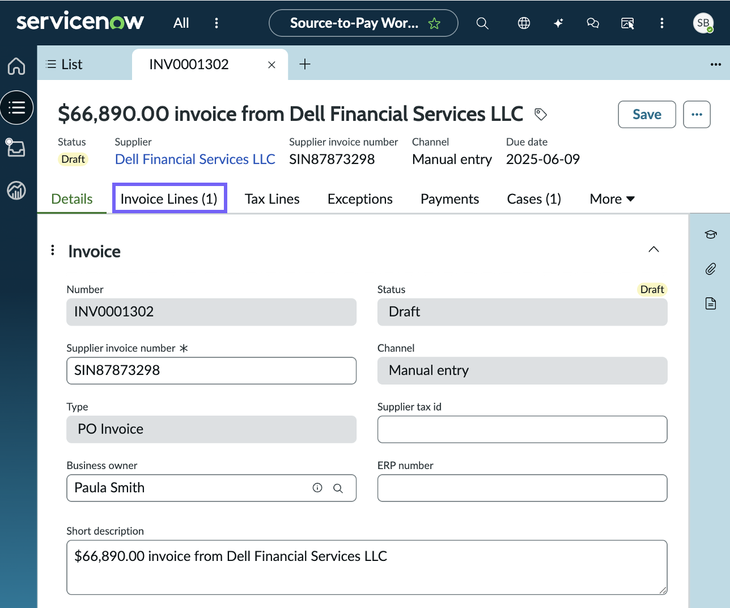Click the header Channel Manual entry value
Screen dimensions: 730x608
(x=452, y=159)
